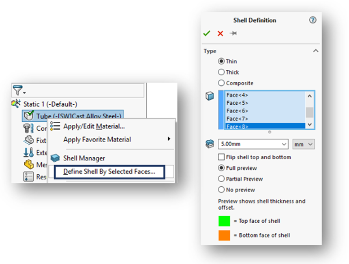Image resolution: width=349 pixels, height=264 pixels.
Task: Open filter dropdown arrow beside funnel
Action: [x=24, y=93]
